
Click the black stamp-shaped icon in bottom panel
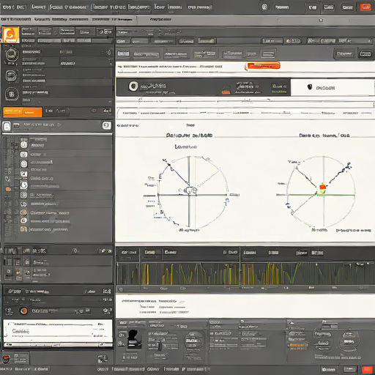[133, 339]
